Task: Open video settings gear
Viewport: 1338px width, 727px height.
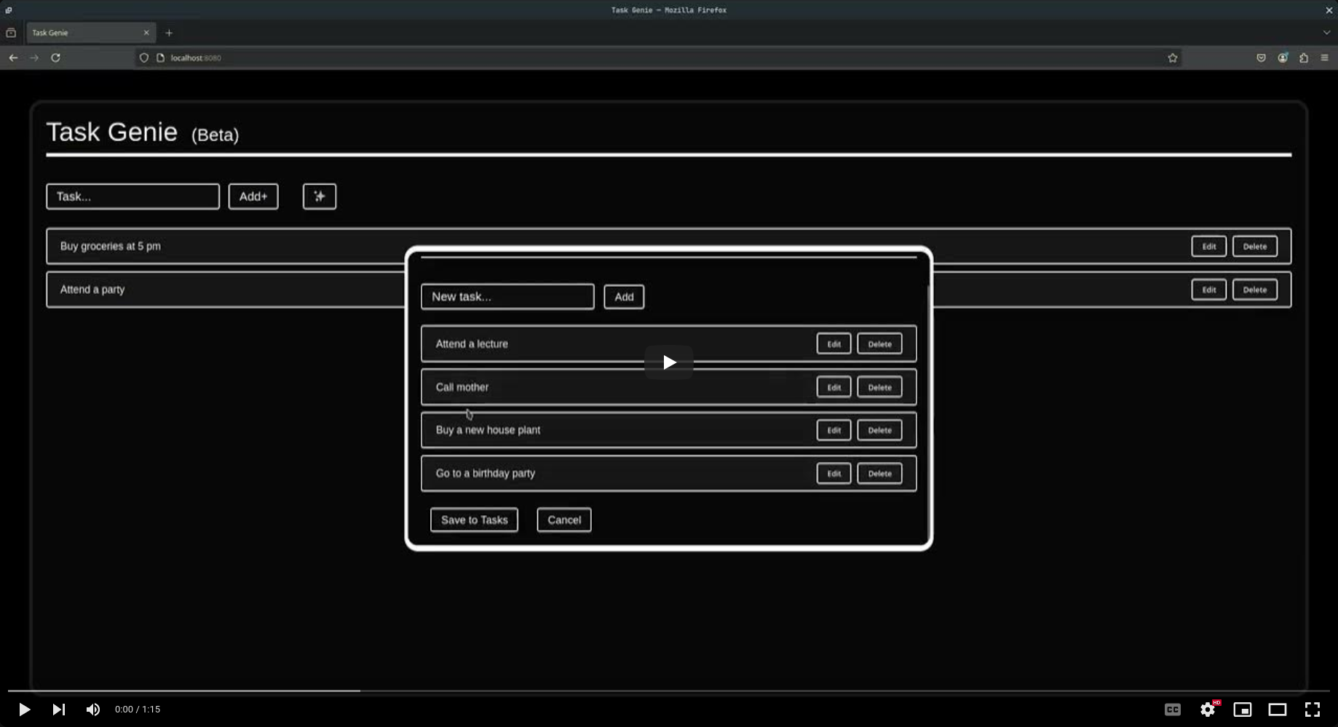Action: coord(1208,709)
